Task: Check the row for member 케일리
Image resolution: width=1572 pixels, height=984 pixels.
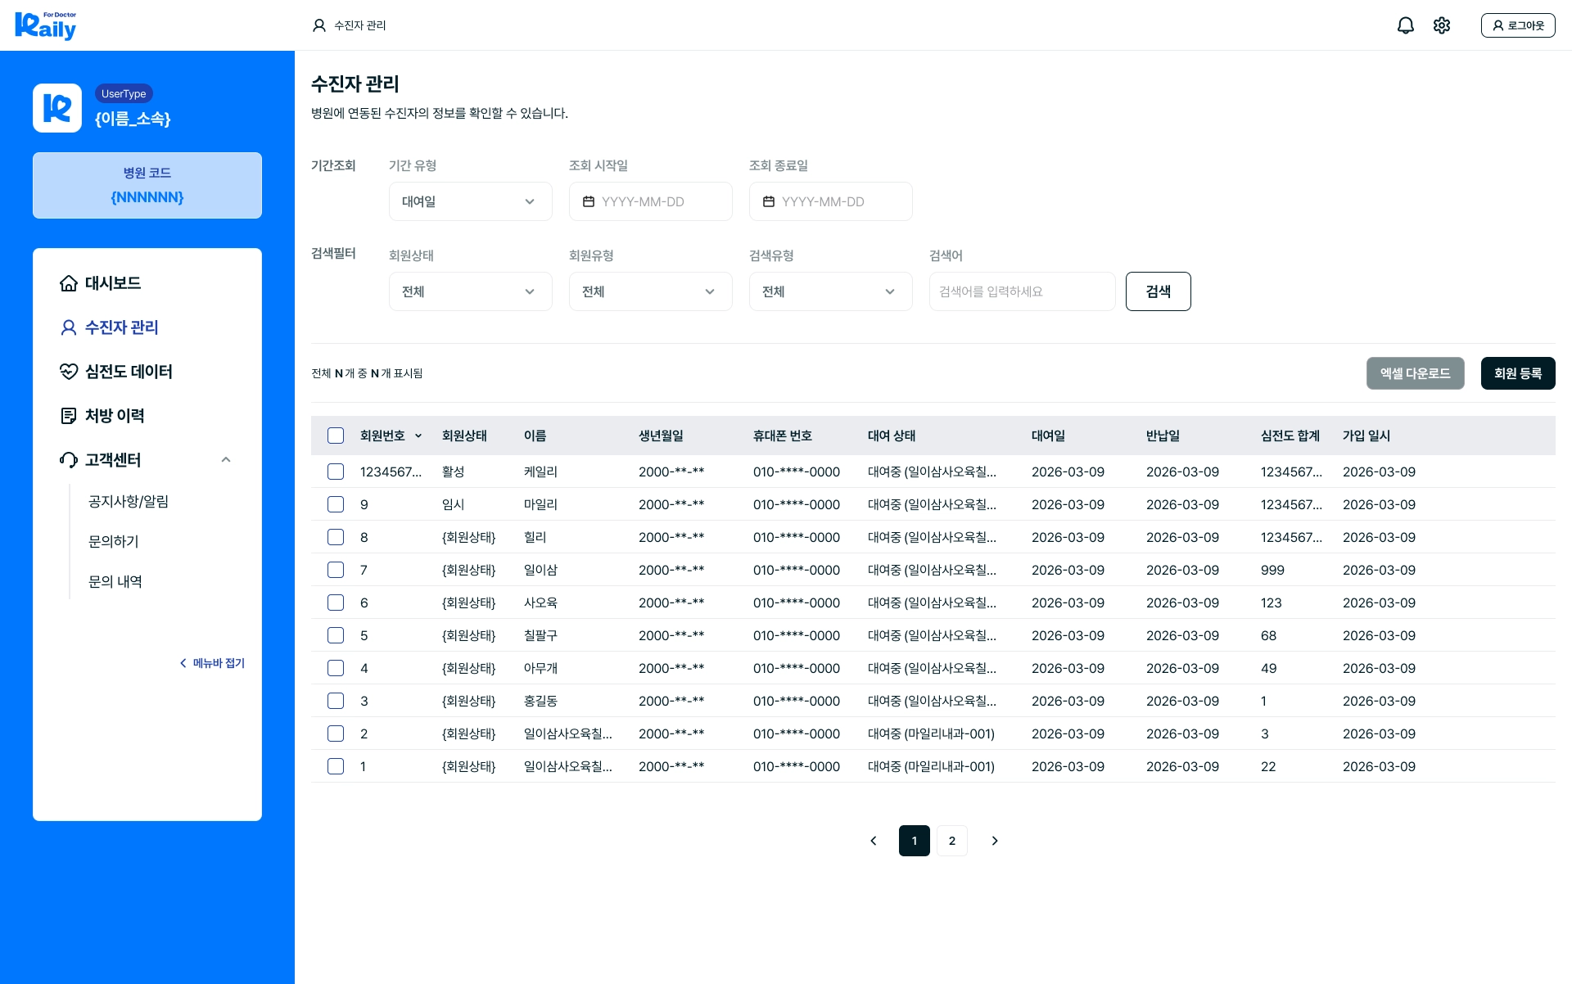Action: pyautogui.click(x=336, y=472)
